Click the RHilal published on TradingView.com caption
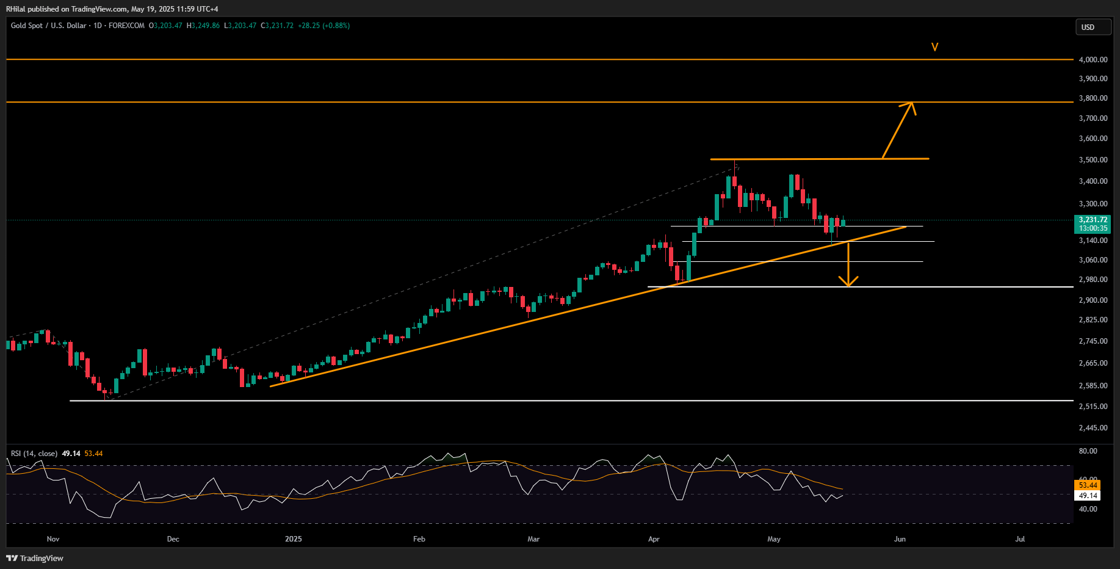 click(112, 9)
